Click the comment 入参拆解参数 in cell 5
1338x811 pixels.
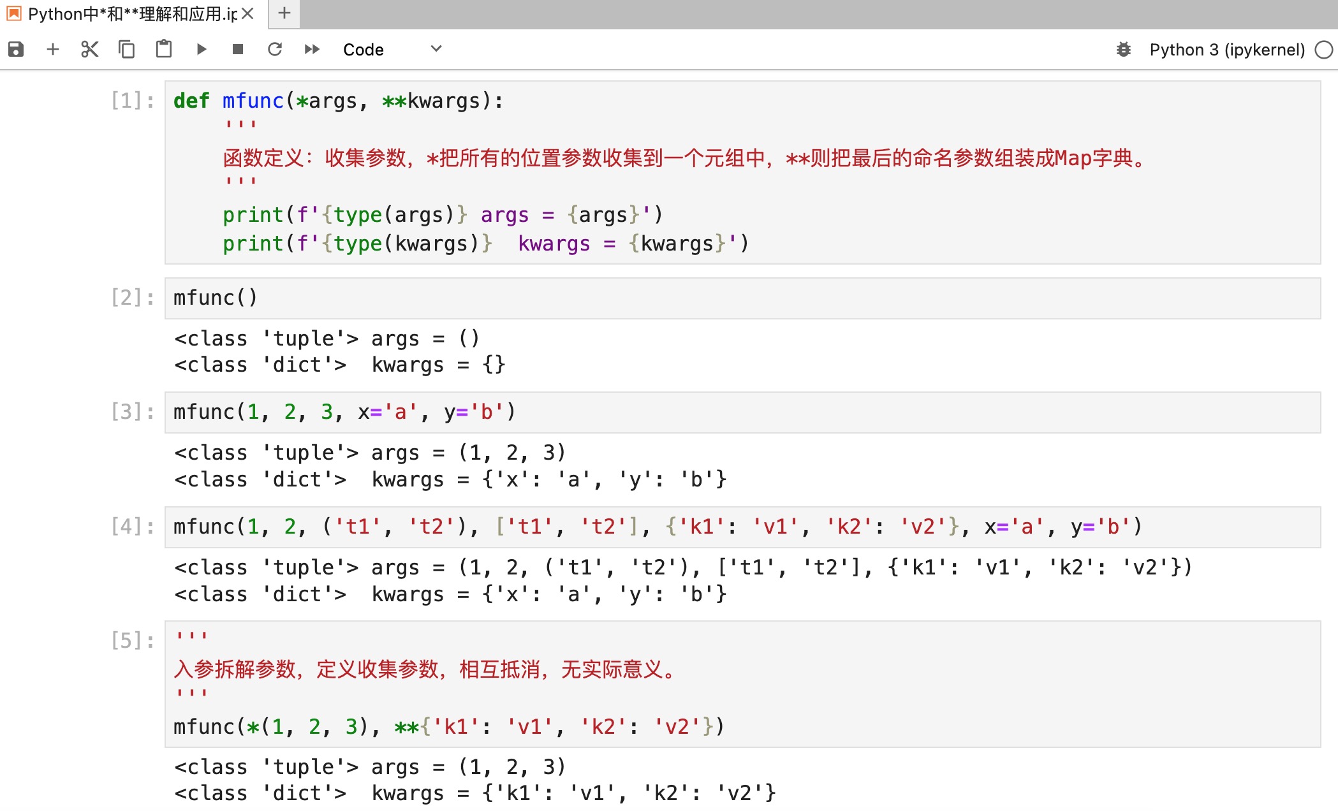tap(425, 669)
